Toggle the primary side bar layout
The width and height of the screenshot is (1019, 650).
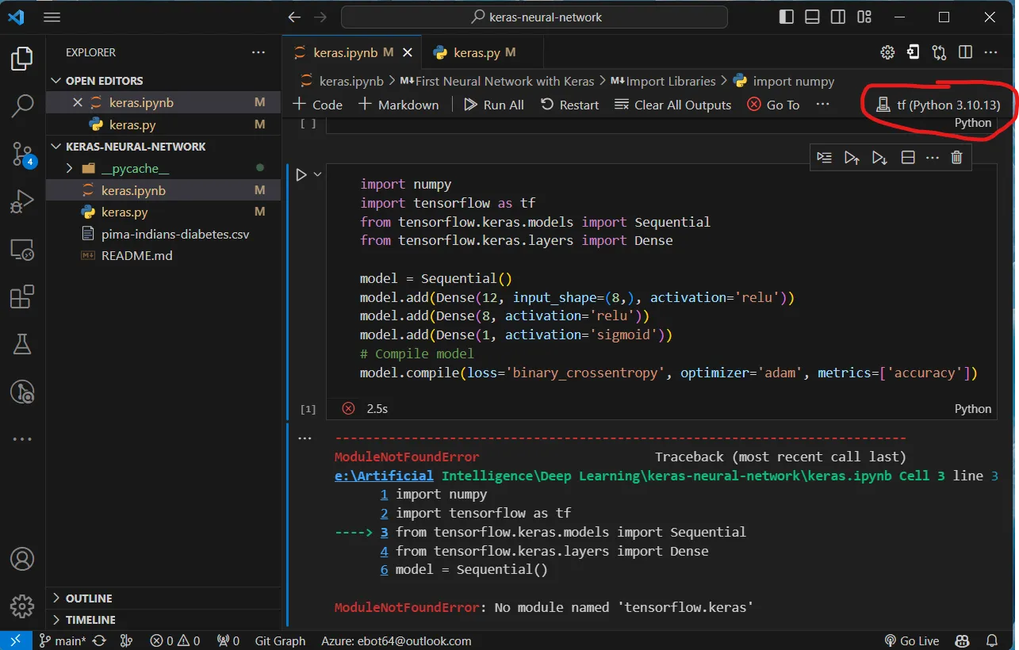(786, 17)
